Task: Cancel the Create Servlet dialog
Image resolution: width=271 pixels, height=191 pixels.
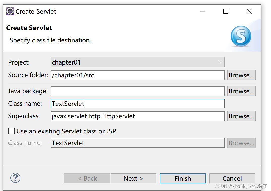Action: [x=232, y=178]
